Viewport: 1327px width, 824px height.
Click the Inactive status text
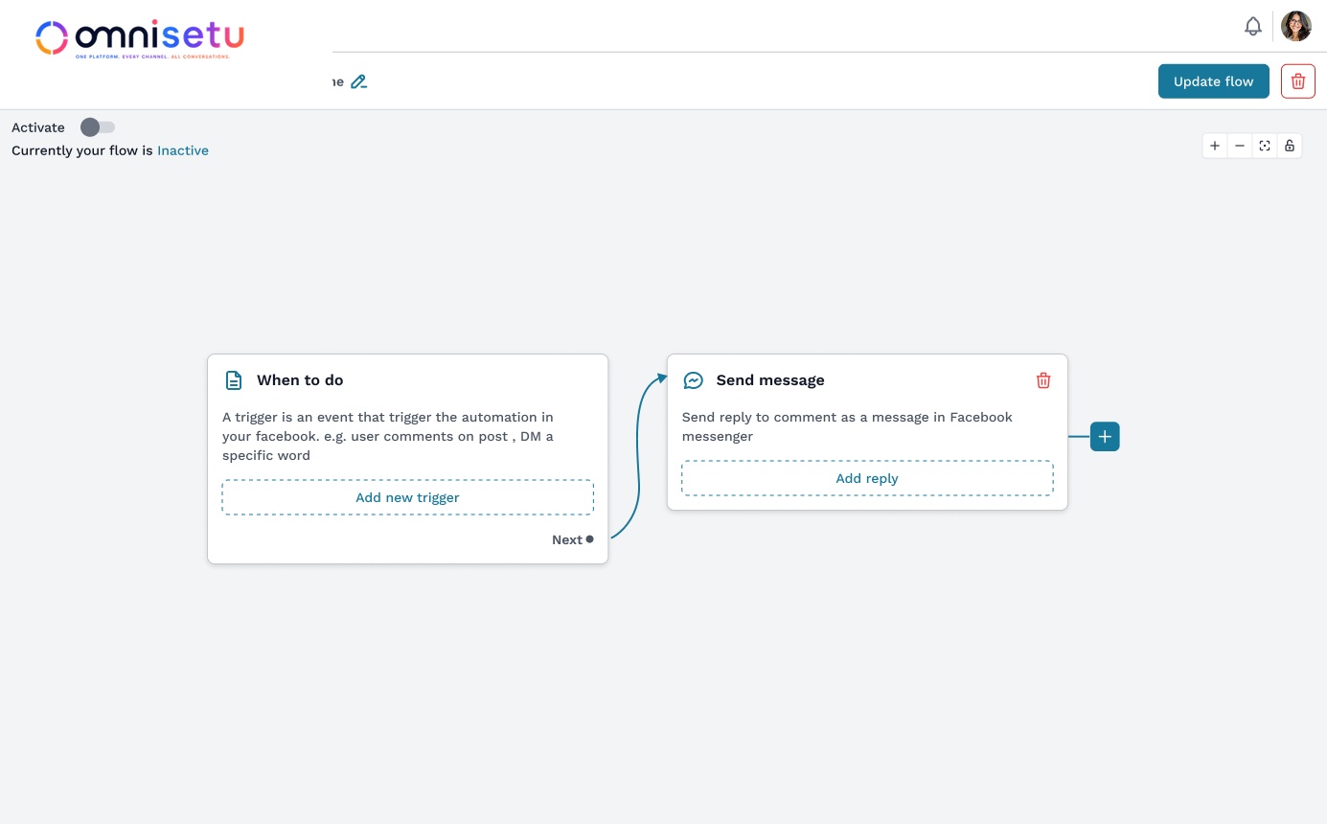(x=183, y=150)
